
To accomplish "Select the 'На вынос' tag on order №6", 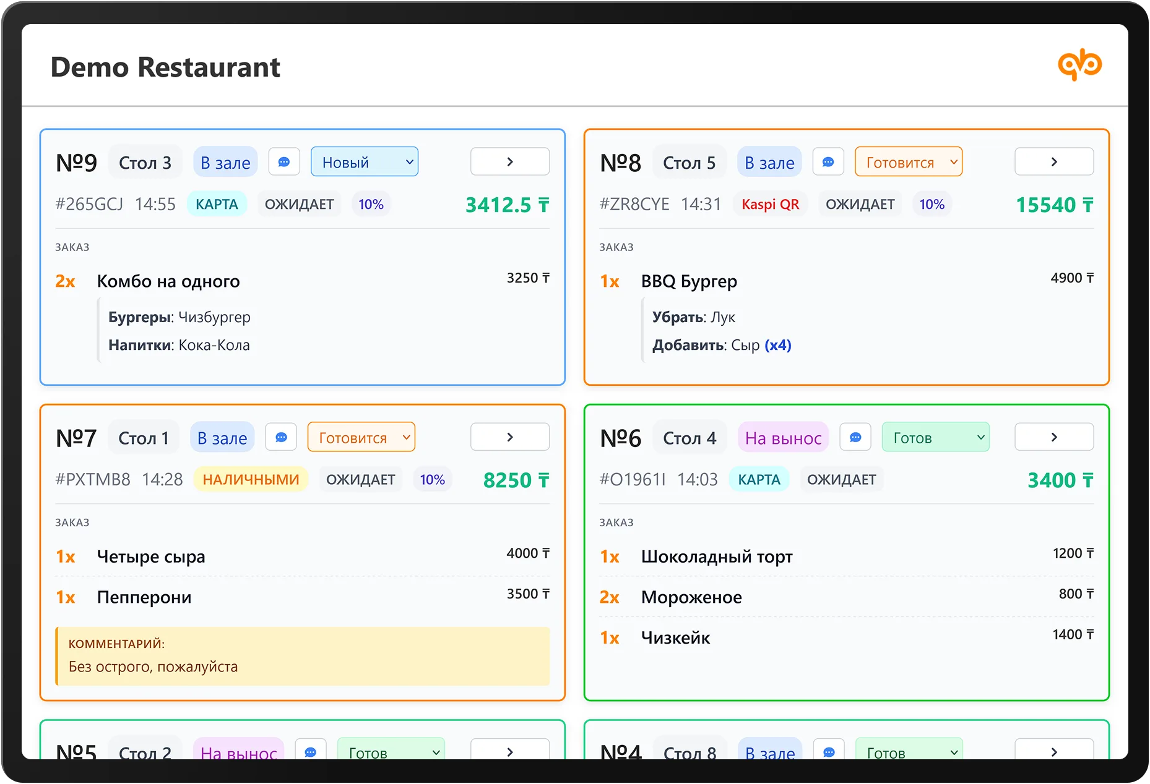I will point(783,438).
